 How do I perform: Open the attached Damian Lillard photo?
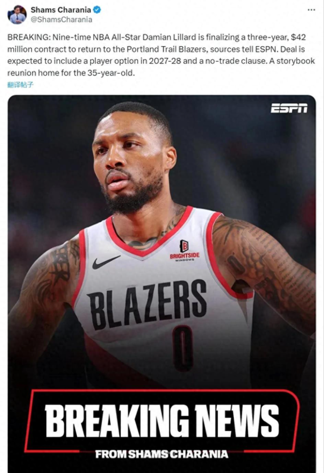(x=162, y=284)
